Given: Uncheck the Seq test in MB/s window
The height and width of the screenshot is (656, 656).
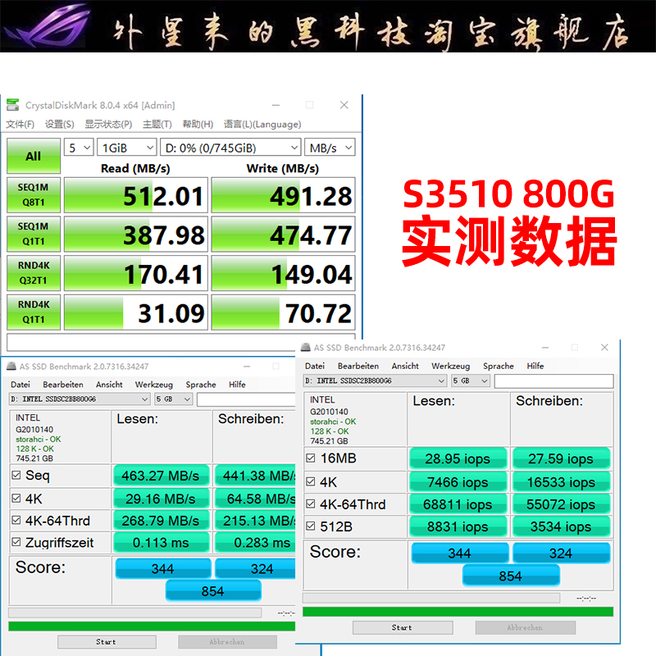Looking at the screenshot, I should pos(16,475).
